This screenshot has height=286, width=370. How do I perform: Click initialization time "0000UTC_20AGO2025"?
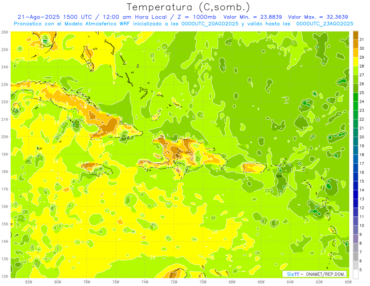coord(211,24)
